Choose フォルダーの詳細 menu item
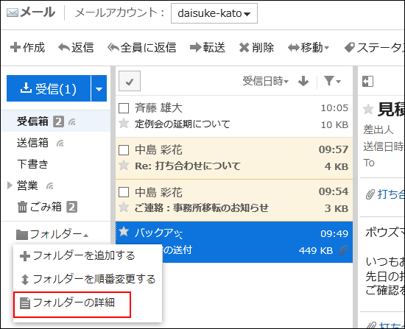Viewport: 405px width, 329px height. coord(72,305)
